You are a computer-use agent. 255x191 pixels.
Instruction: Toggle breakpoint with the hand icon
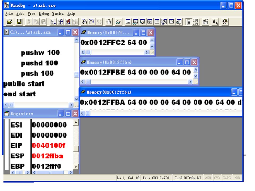point(109,21)
